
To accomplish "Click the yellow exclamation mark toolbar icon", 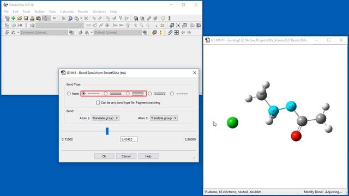I will point(160,33).
